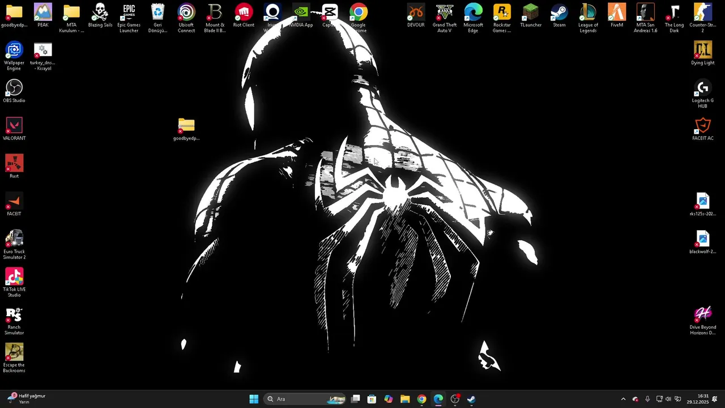725x408 pixels.
Task: Switch to Steam on the taskbar
Action: point(471,399)
